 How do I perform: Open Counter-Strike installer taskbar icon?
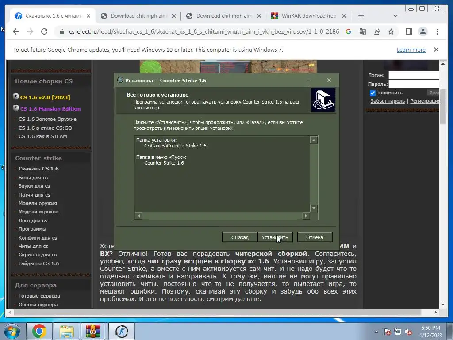click(122, 331)
